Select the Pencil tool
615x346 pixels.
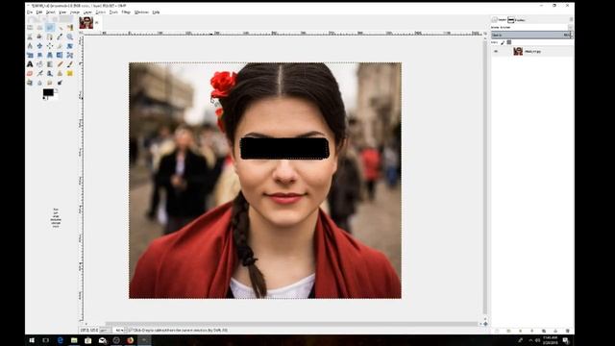click(x=60, y=64)
